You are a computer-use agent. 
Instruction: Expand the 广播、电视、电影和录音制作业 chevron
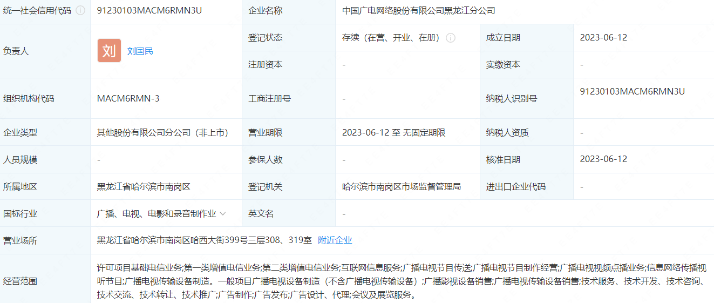[x=223, y=214]
